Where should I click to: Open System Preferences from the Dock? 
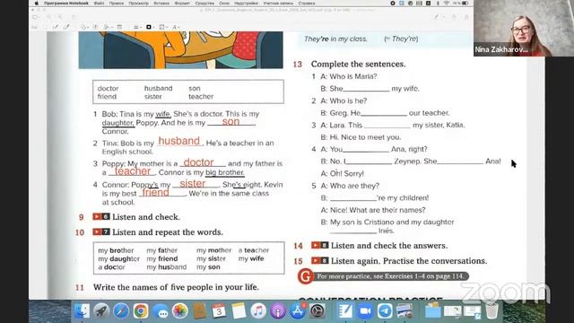click(x=317, y=311)
